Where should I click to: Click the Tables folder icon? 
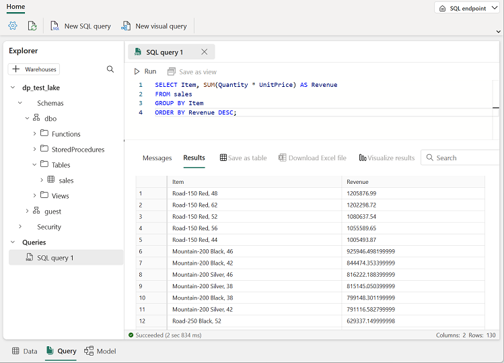44,164
